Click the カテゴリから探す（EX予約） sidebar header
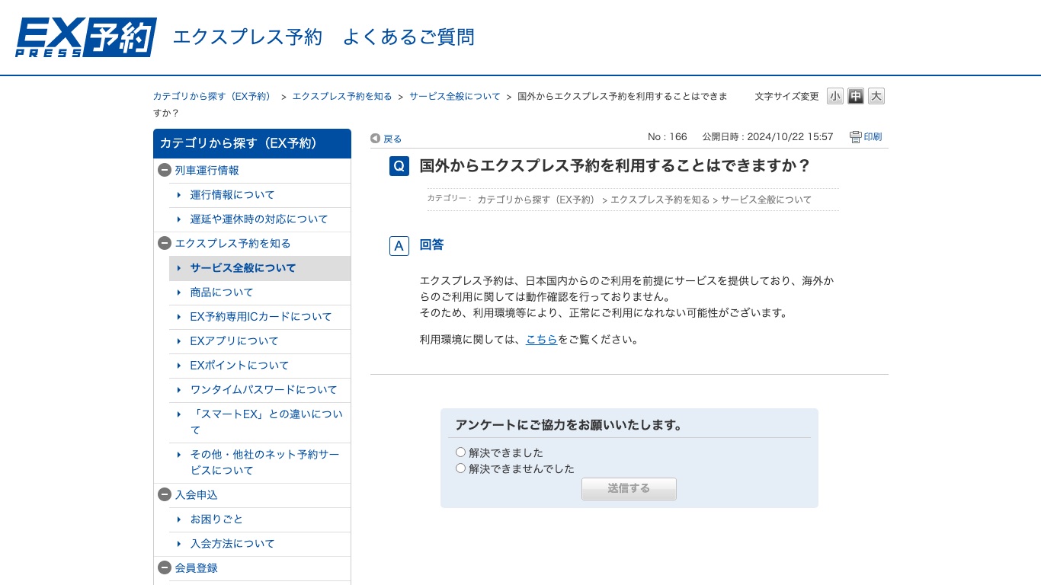Screen dimensions: 1041x585 coord(252,143)
